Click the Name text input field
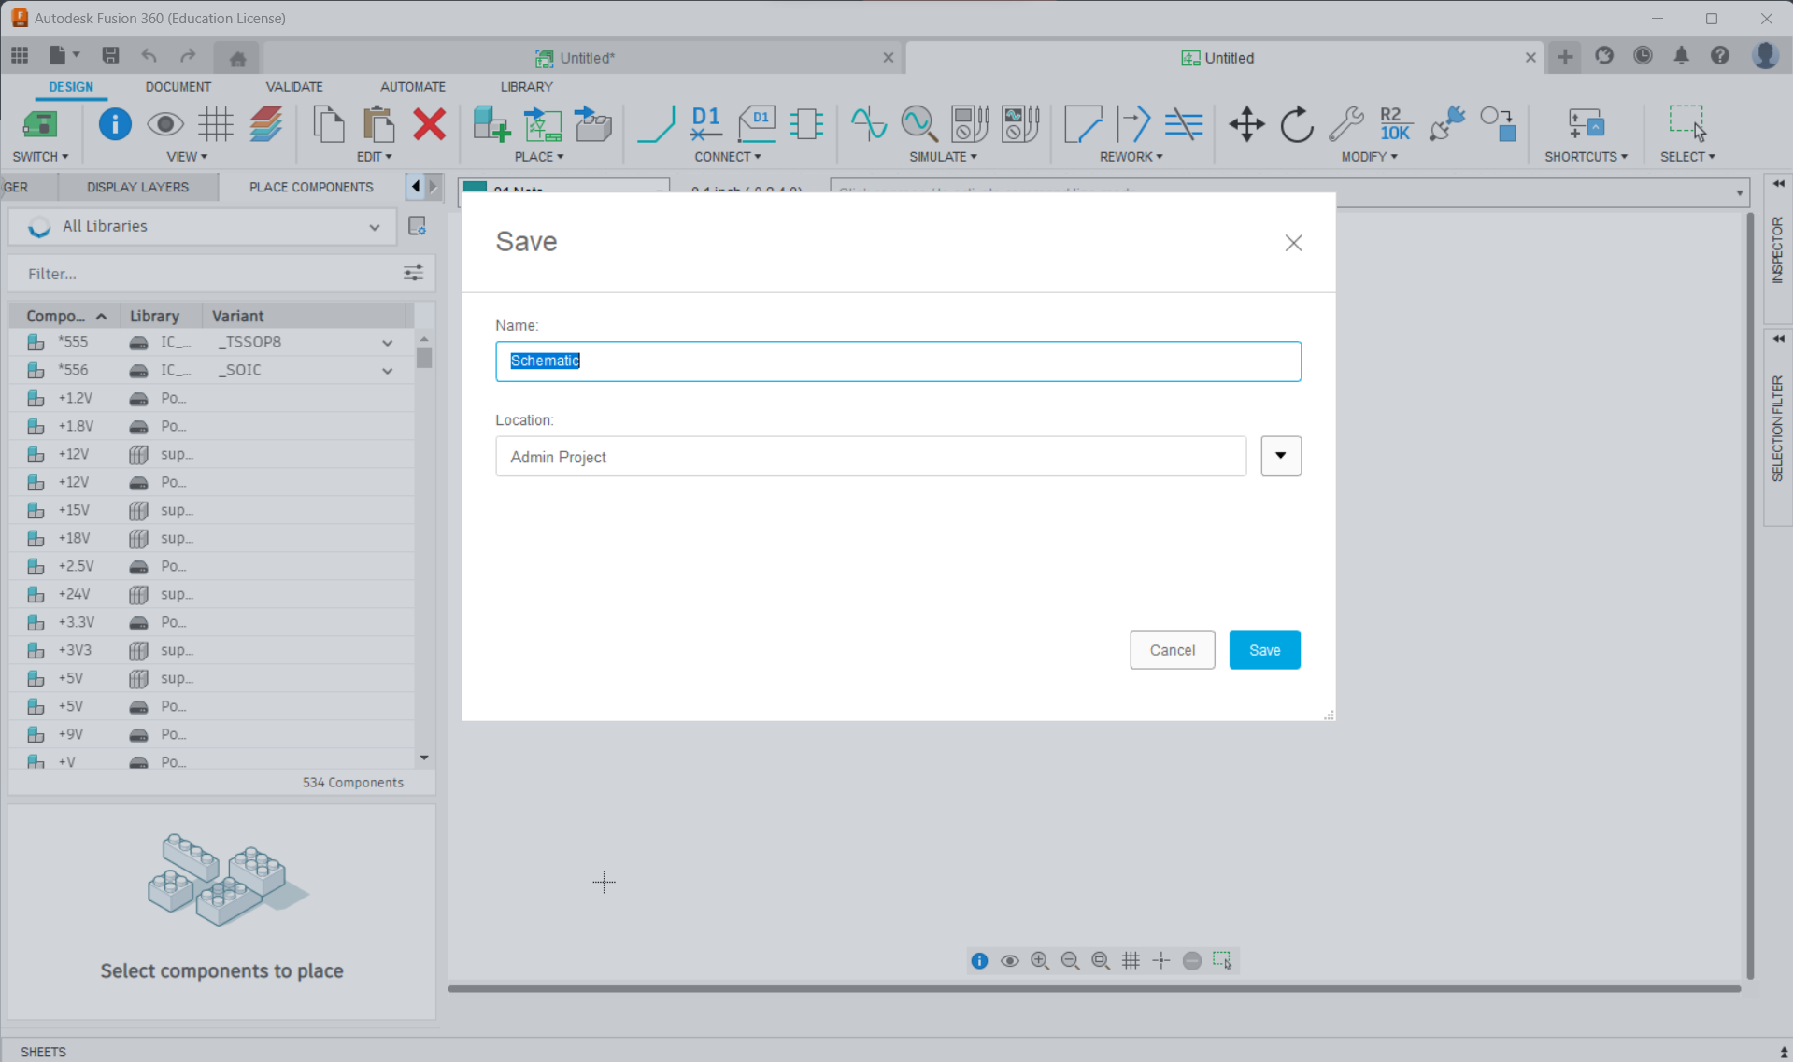The width and height of the screenshot is (1793, 1062). (x=897, y=361)
